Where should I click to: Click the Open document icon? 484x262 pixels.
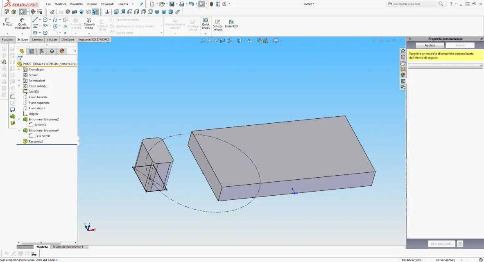(161, 4)
